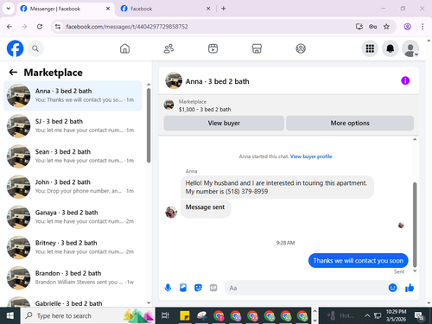Viewport: 432px width, 324px height.
Task: Open the Groups icon in top navigation
Action: point(301,48)
